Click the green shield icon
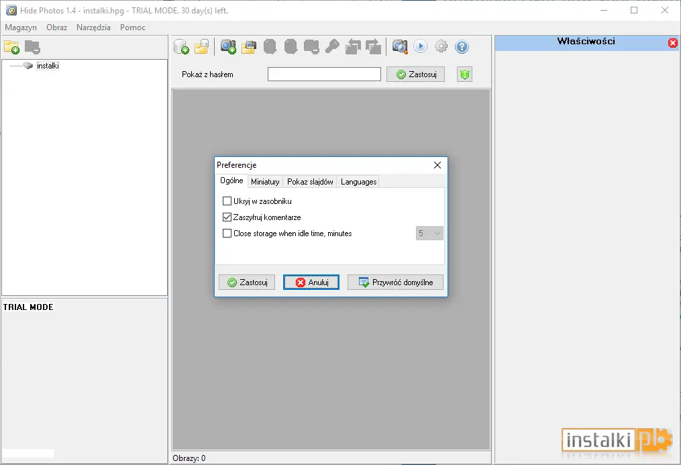The image size is (681, 465). [x=465, y=74]
